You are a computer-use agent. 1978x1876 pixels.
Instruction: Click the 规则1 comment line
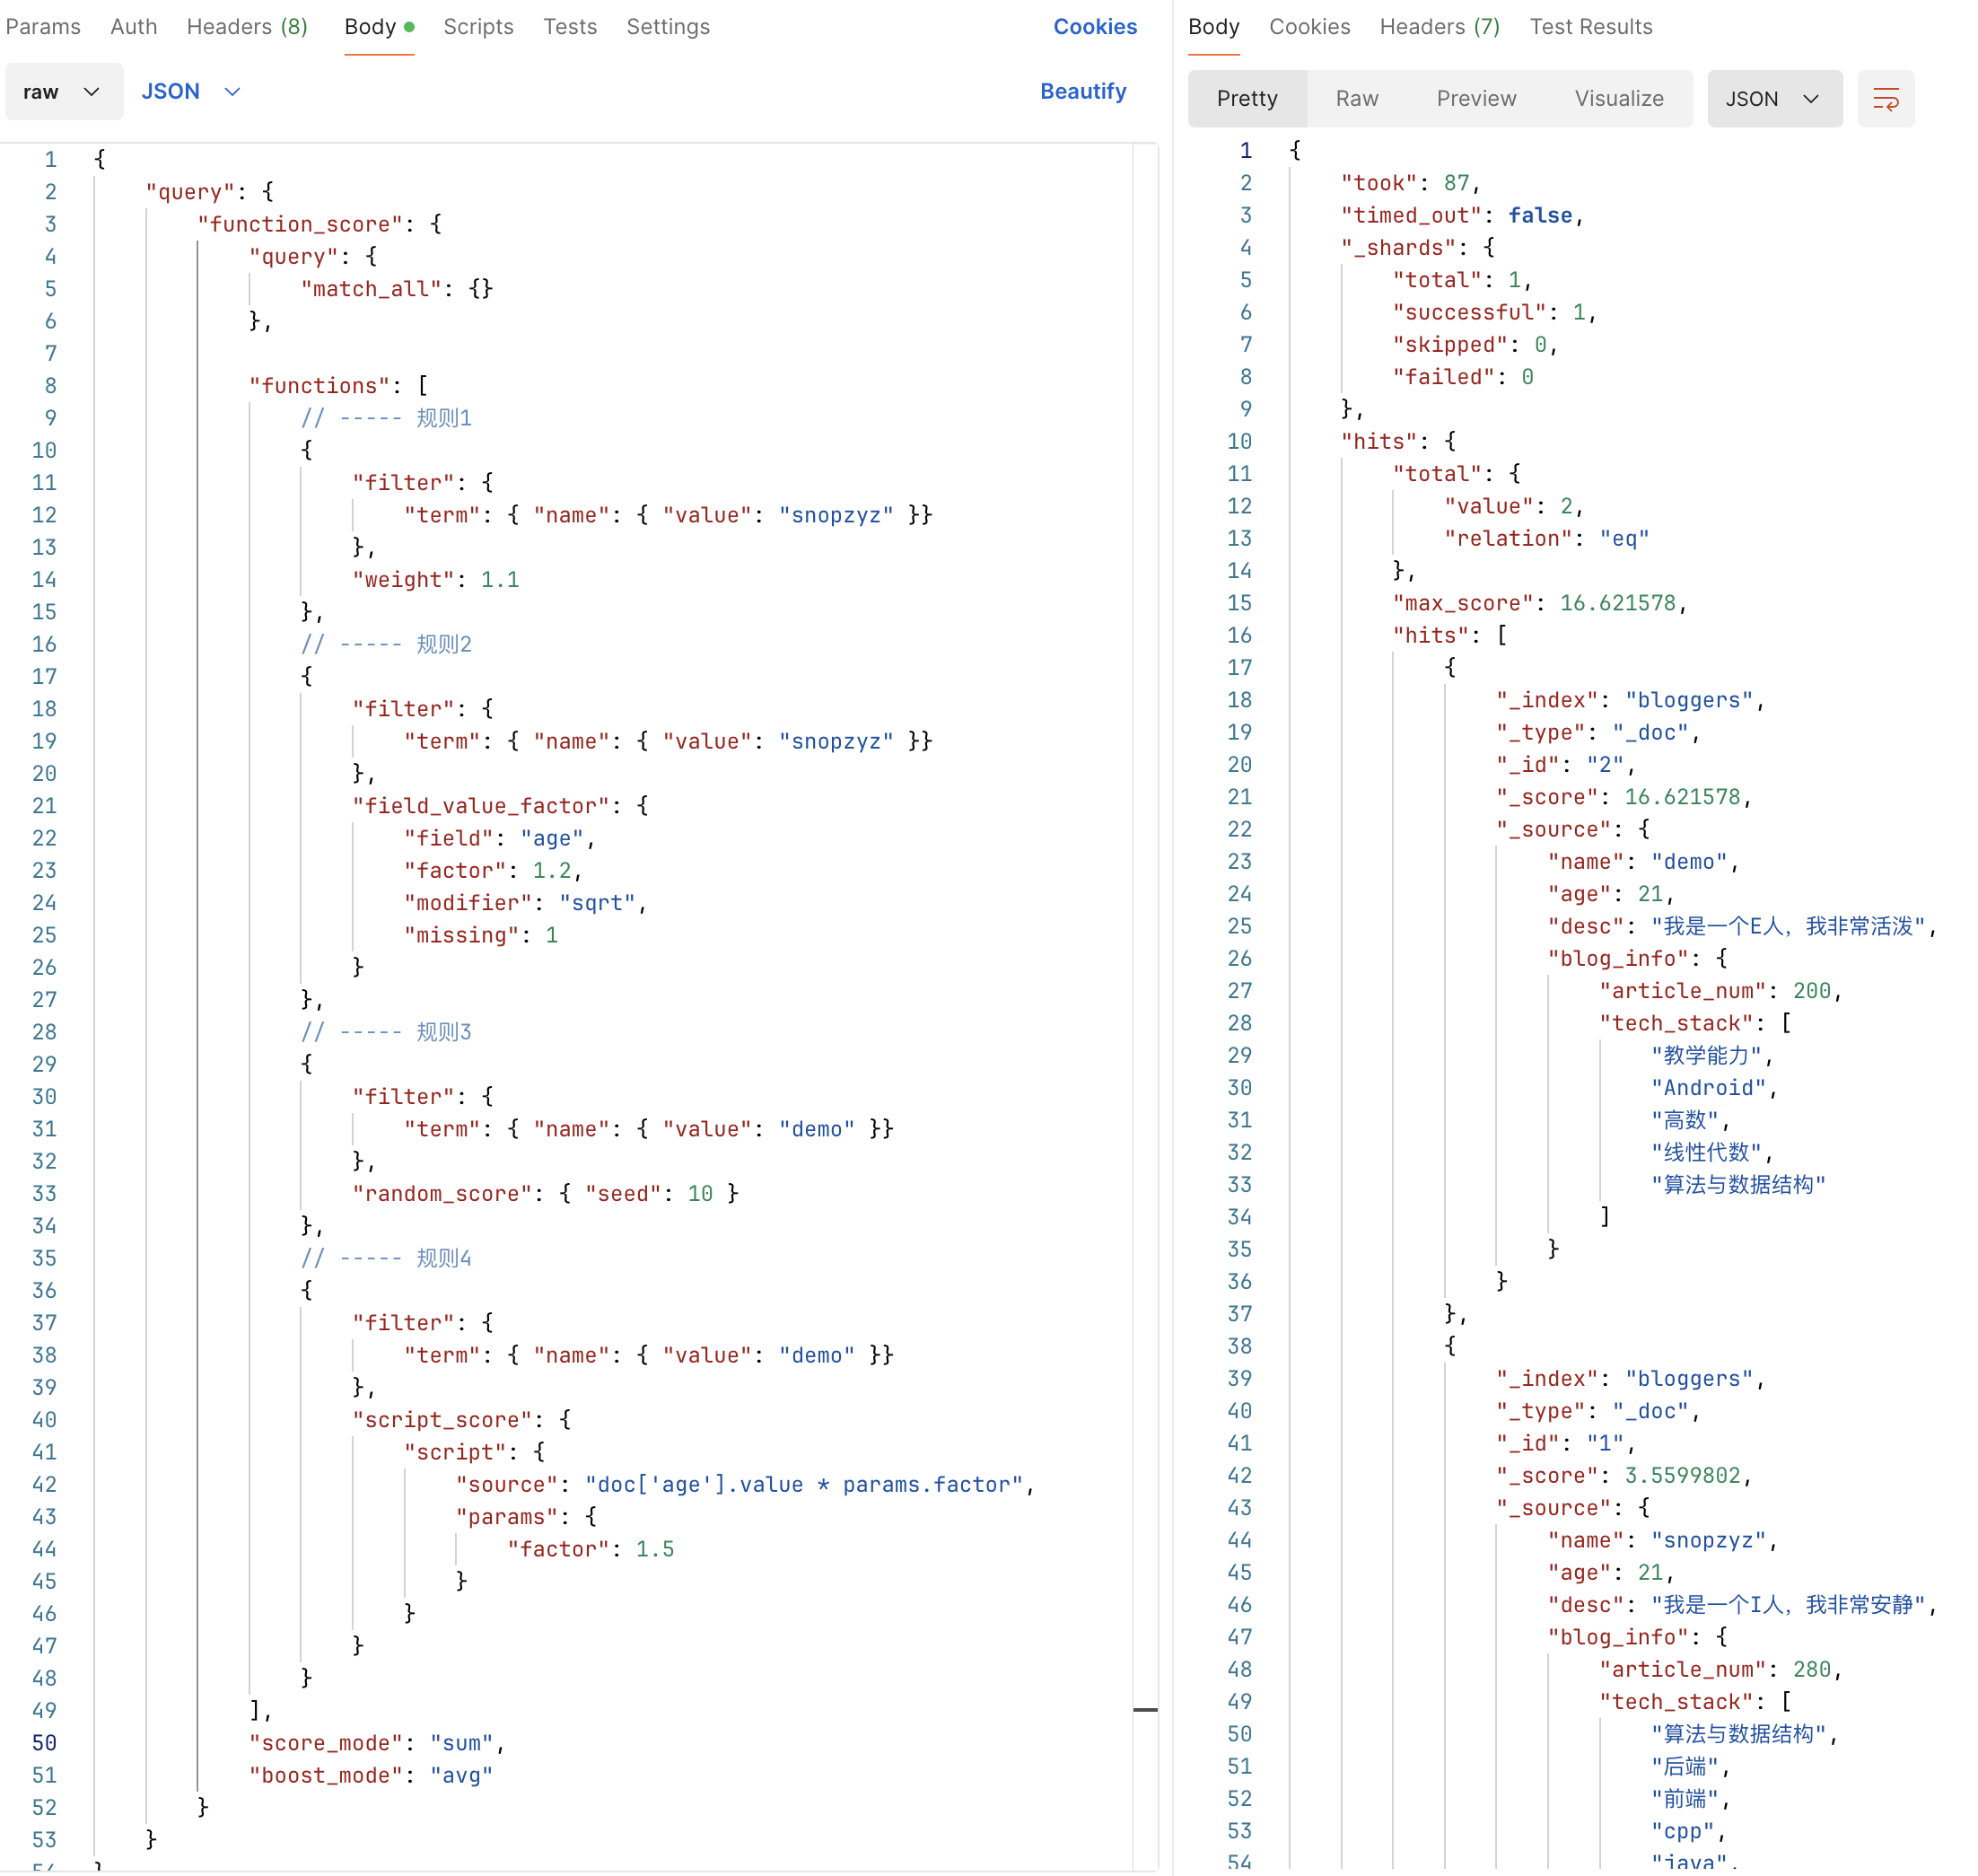(x=386, y=418)
